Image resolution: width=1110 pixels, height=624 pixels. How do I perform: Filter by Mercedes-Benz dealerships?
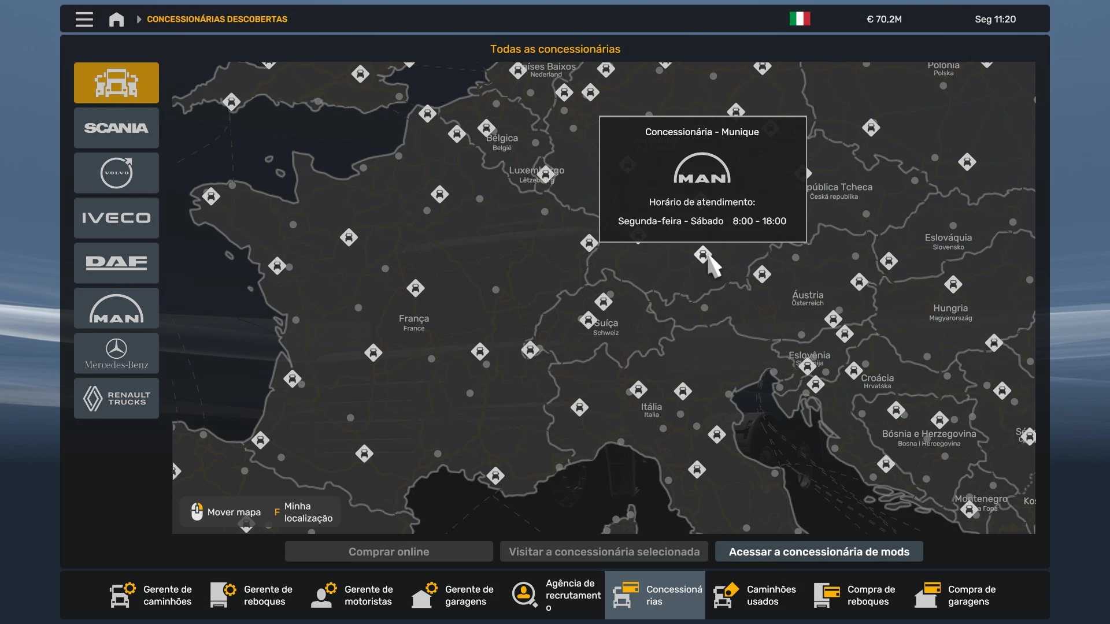click(116, 353)
